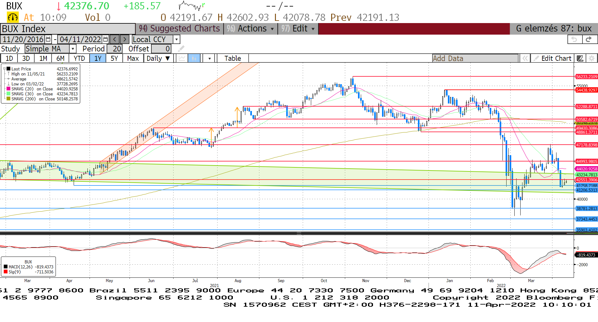Open the start date calendar picker
Viewport: 598px width, 322px height.
(x=48, y=39)
